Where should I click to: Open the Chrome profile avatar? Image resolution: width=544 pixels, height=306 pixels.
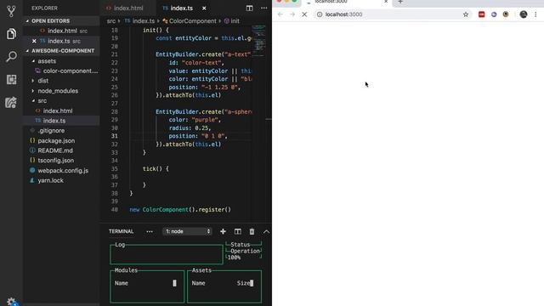click(524, 14)
